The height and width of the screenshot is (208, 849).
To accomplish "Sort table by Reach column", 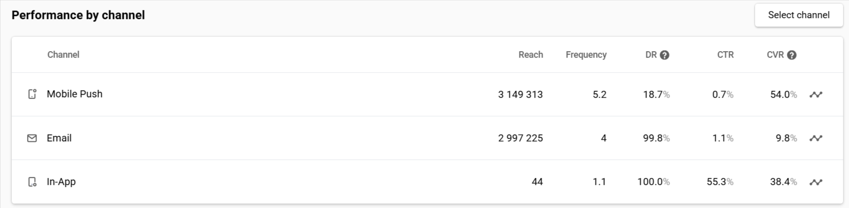I will click(x=530, y=55).
